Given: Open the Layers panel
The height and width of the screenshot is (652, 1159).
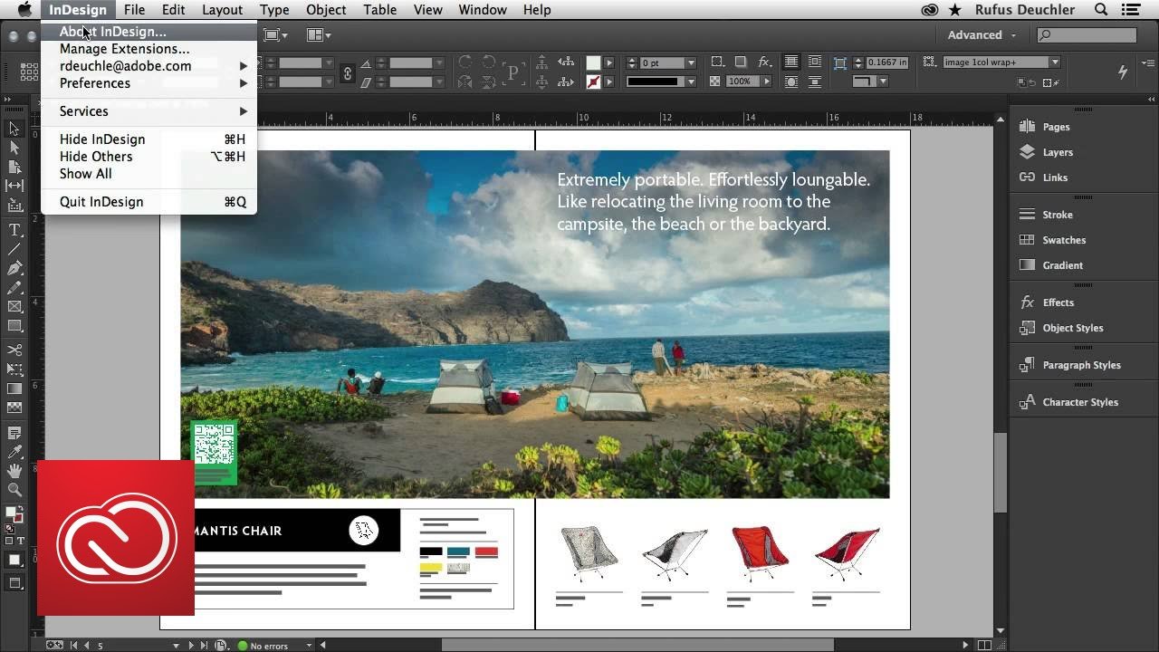Looking at the screenshot, I should [1057, 152].
